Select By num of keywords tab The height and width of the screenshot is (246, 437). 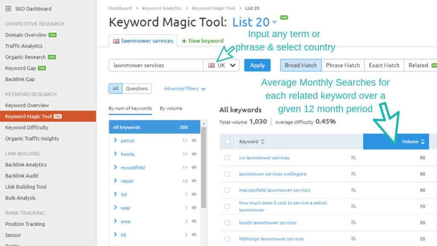[x=130, y=108]
